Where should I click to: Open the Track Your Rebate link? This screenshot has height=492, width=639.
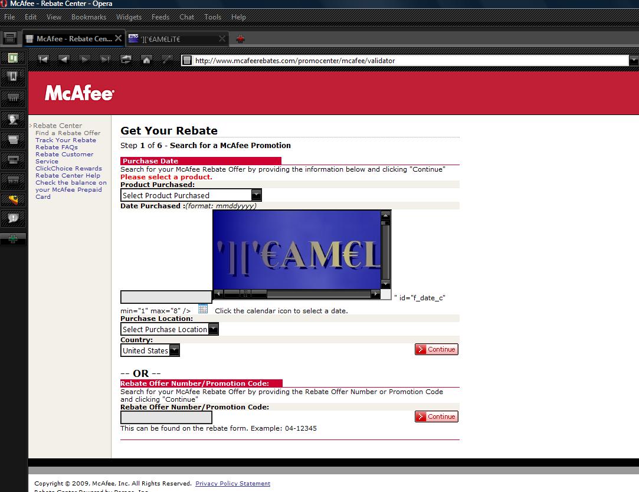(65, 140)
